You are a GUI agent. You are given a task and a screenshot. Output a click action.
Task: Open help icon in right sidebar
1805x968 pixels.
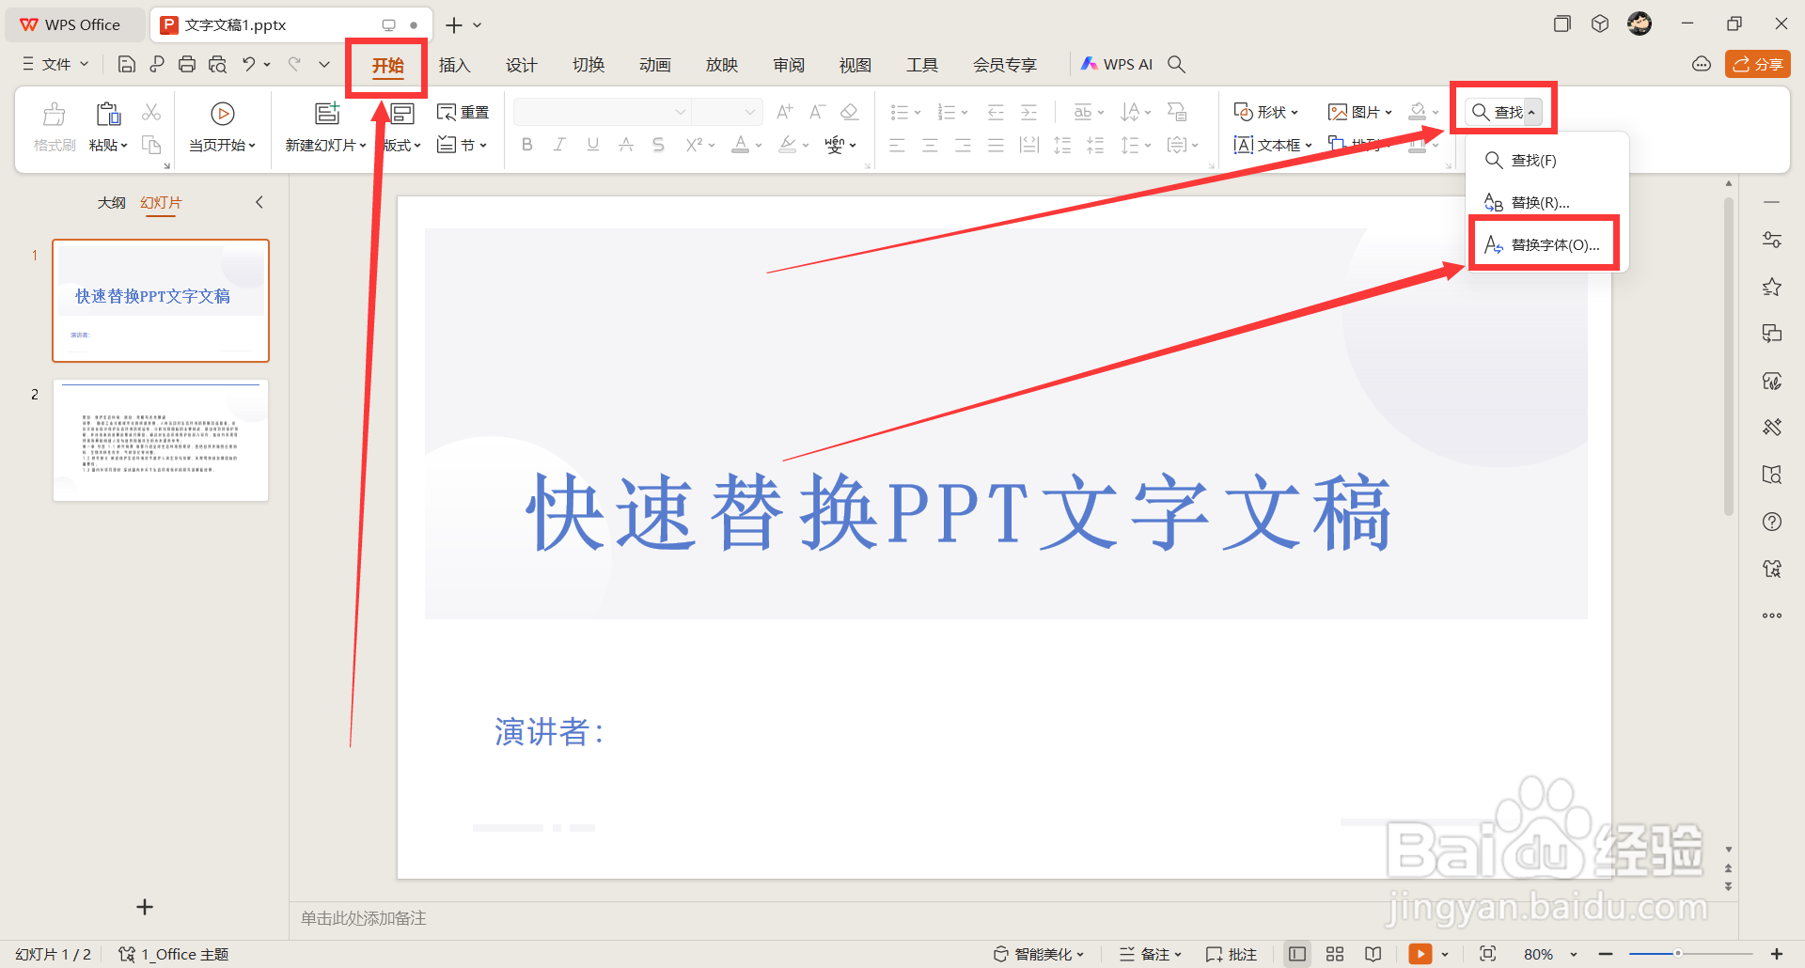1772,522
